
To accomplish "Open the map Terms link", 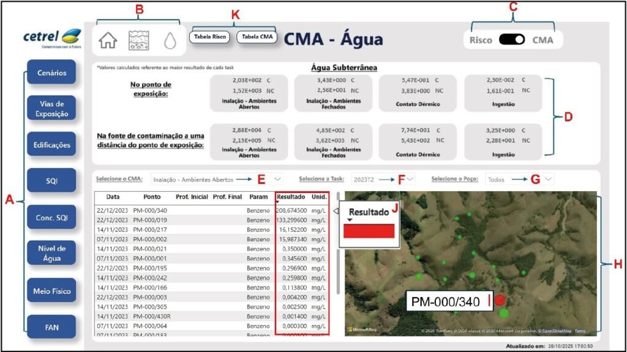I will [580, 331].
